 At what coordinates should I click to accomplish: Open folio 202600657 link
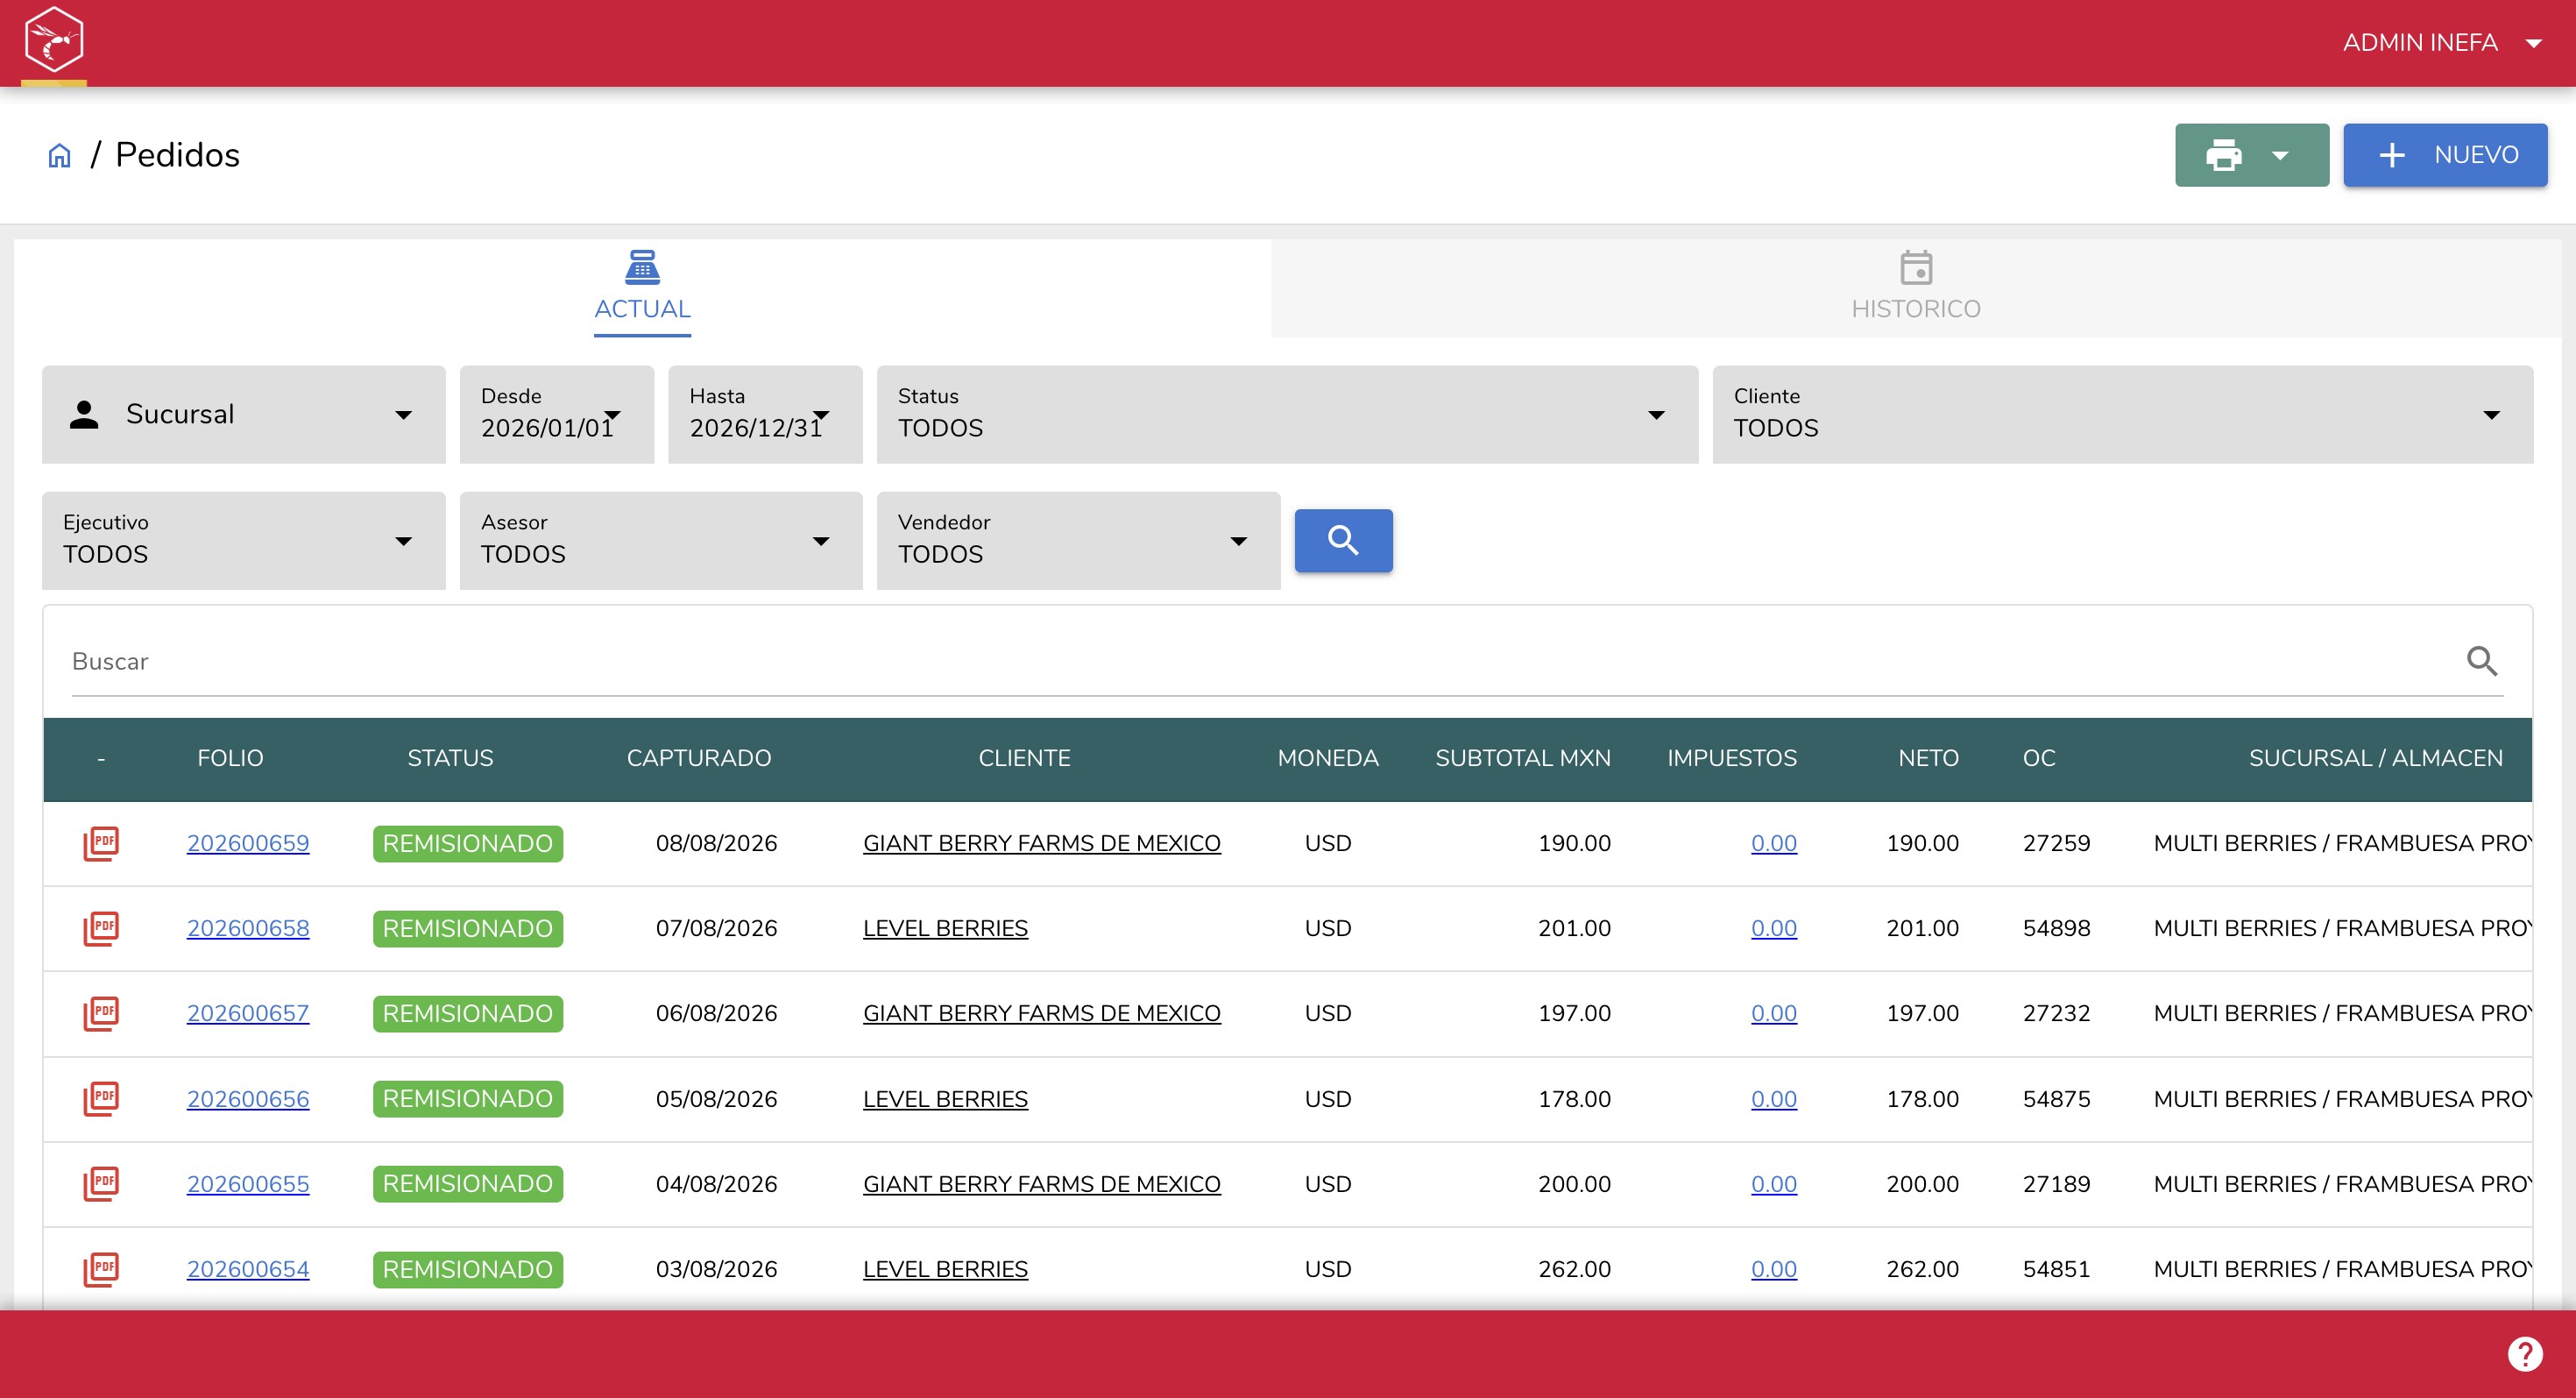248,1013
